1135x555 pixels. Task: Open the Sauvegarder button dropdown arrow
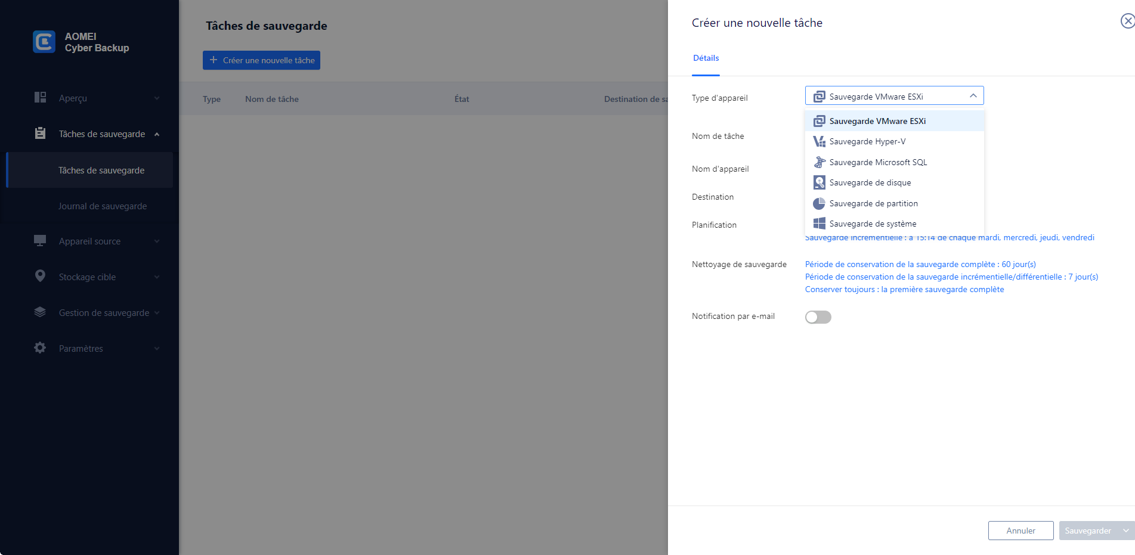tap(1125, 531)
